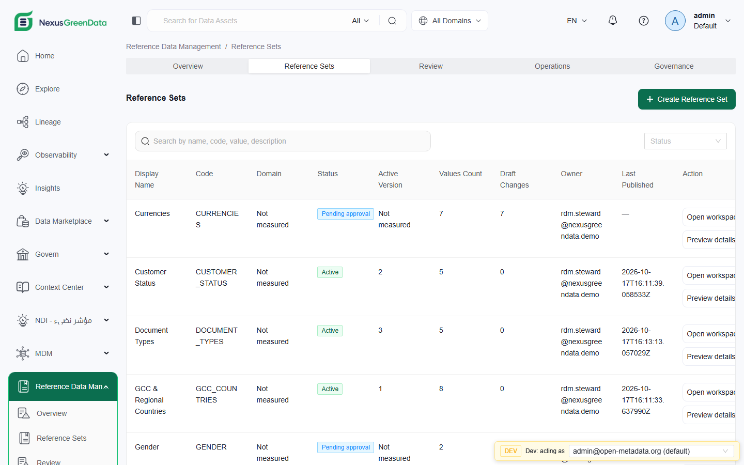Open the Dev acting-as user dropdown
Image resolution: width=744 pixels, height=465 pixels.
652,451
